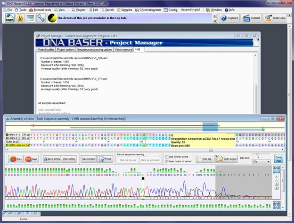This screenshot has width=294, height=223.
Task: Click the scroll right arrow of alignment grid
Action: click(283, 150)
